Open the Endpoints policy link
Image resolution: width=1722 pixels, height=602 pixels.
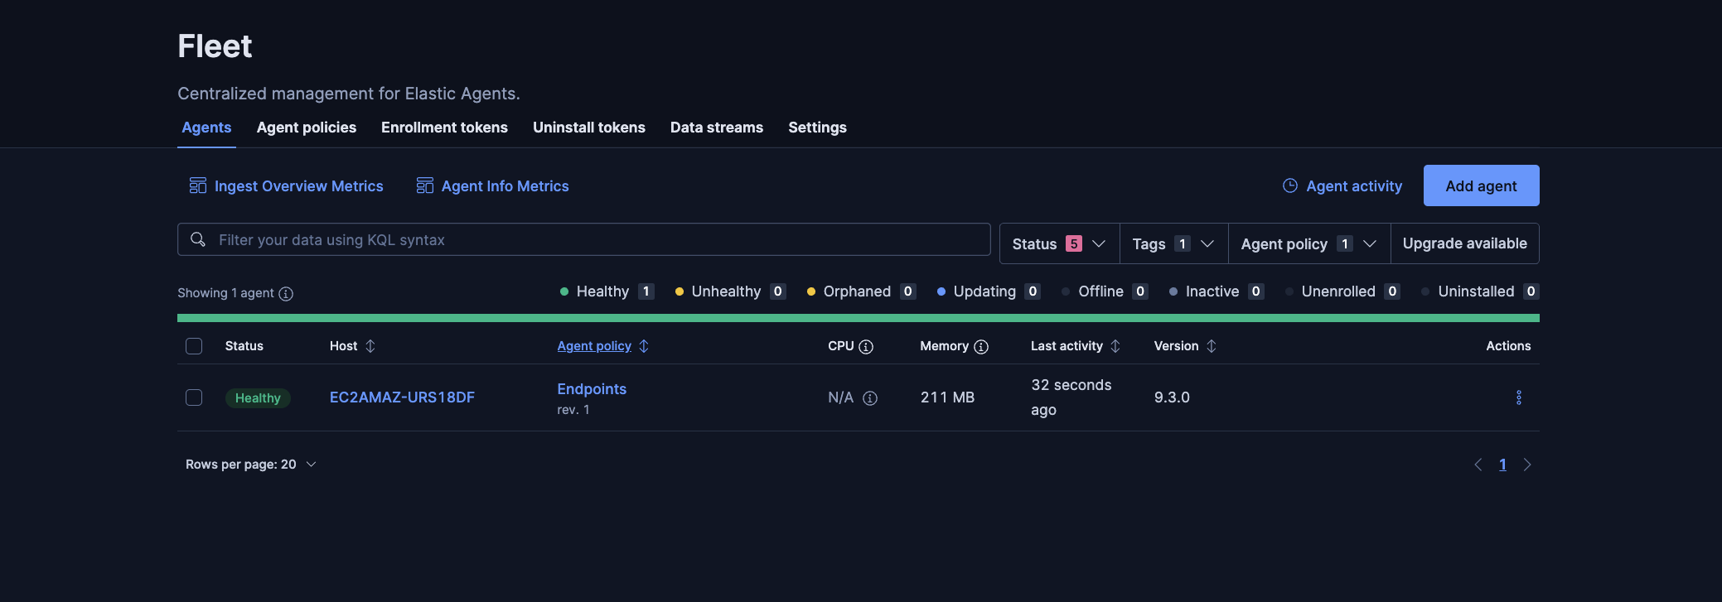pyautogui.click(x=592, y=389)
